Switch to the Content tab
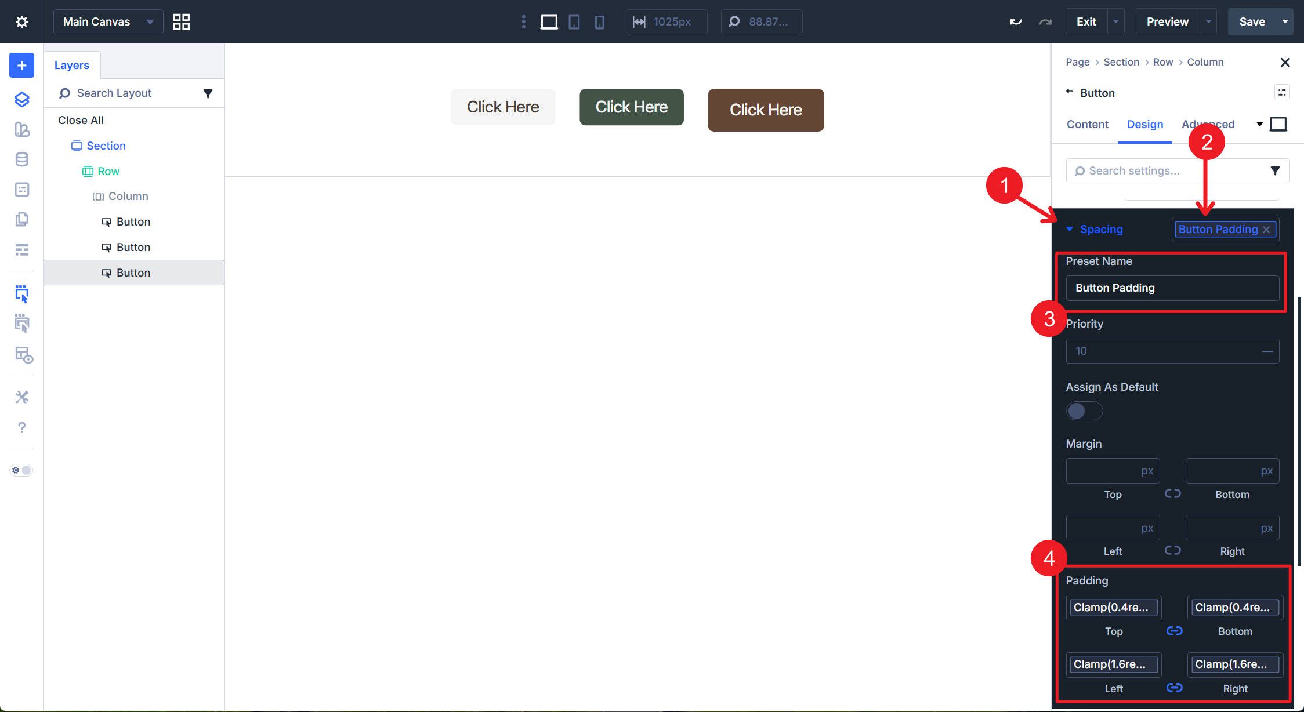Screen dimensions: 1304x712 pos(1087,124)
